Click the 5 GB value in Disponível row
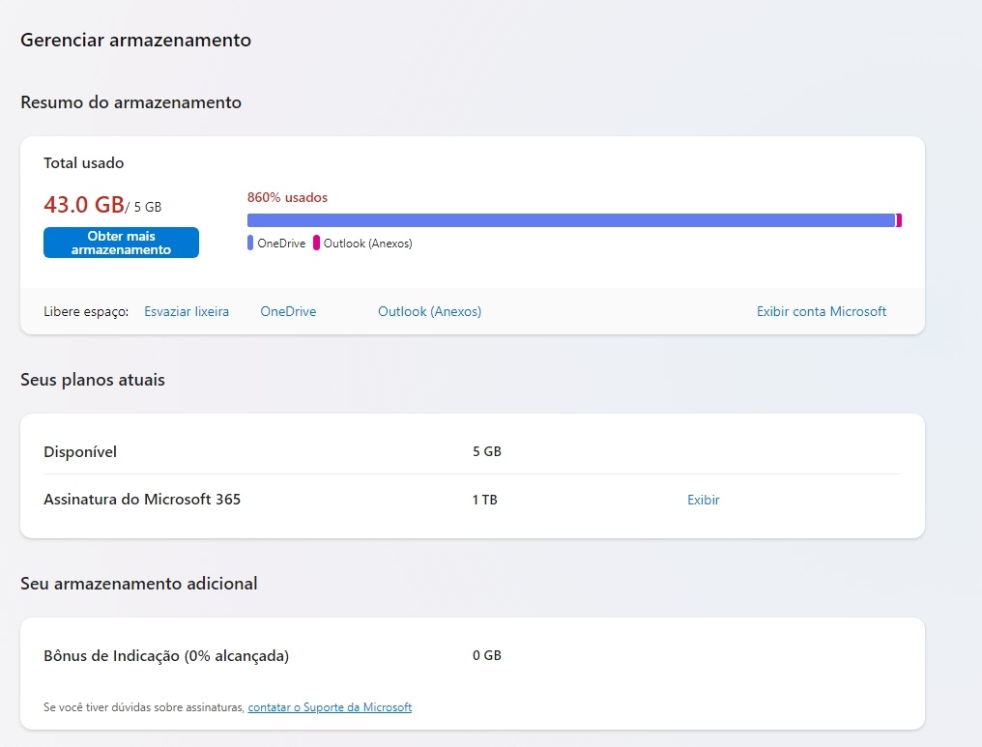The image size is (982, 747). point(486,451)
